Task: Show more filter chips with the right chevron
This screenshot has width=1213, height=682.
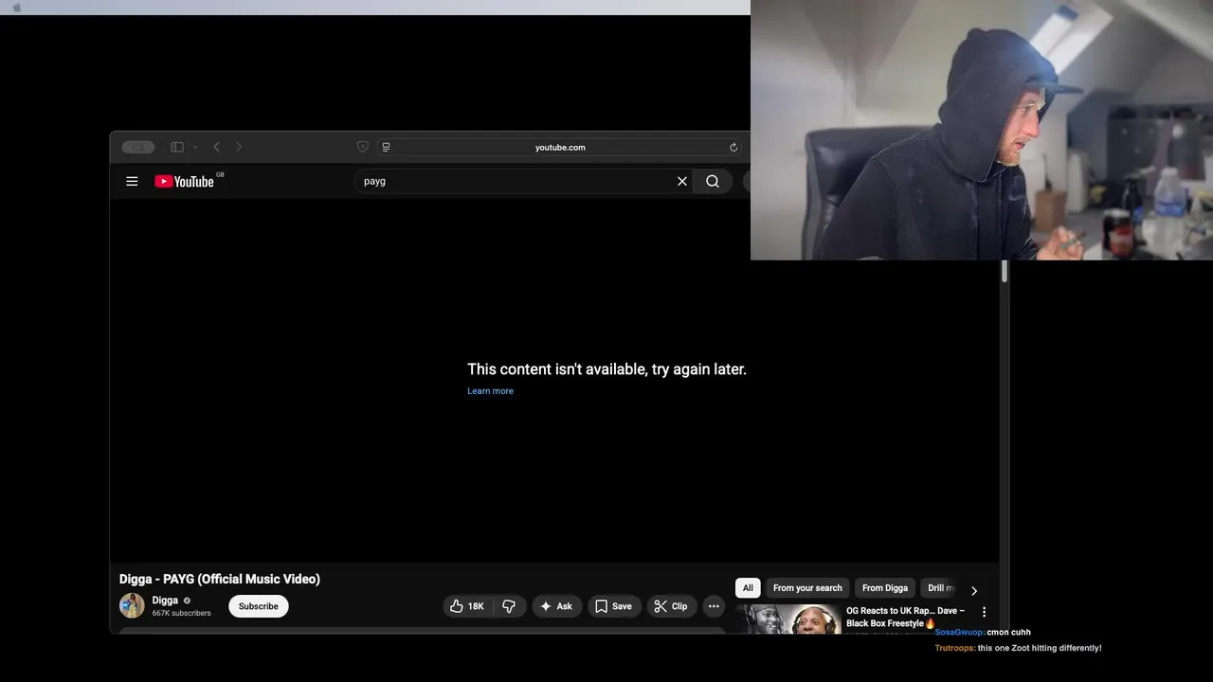Action: click(974, 590)
